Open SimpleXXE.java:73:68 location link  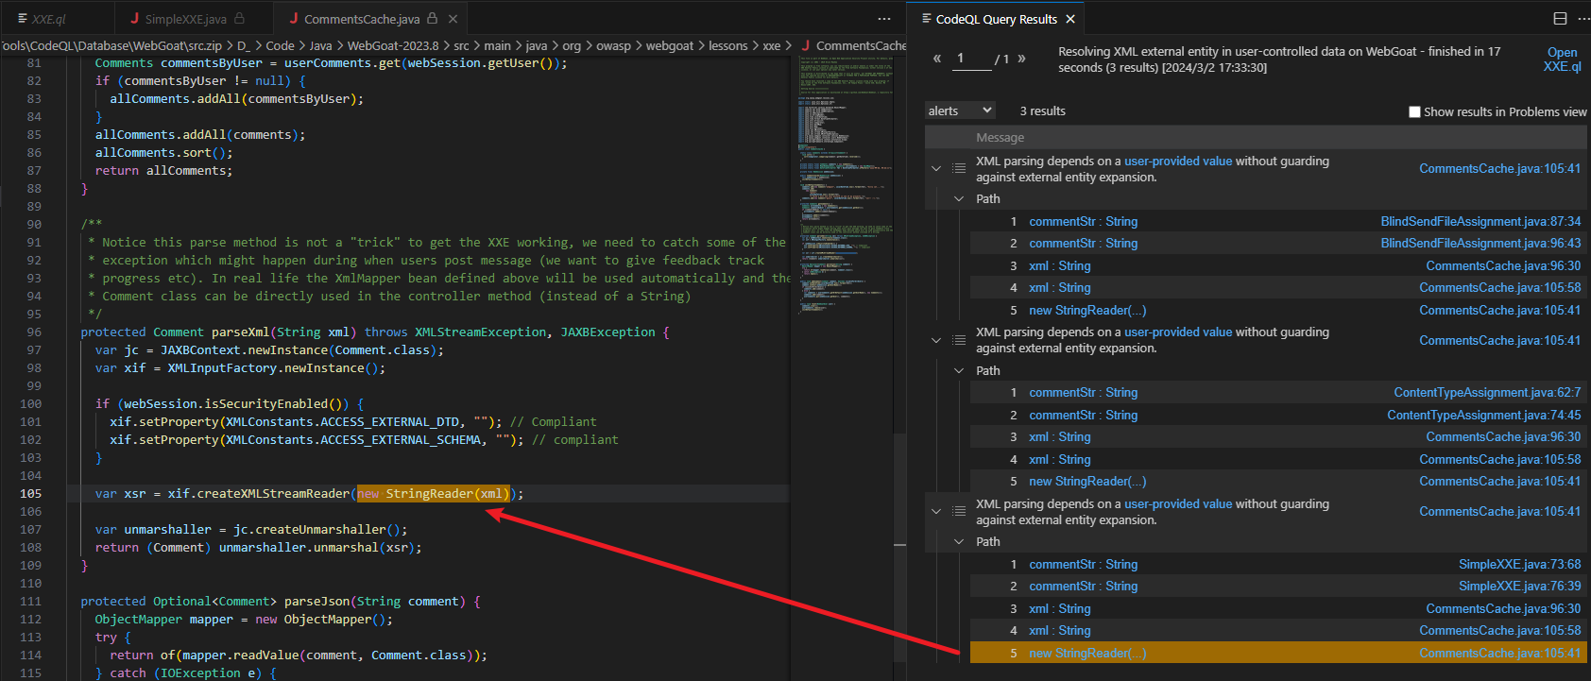click(x=1519, y=564)
